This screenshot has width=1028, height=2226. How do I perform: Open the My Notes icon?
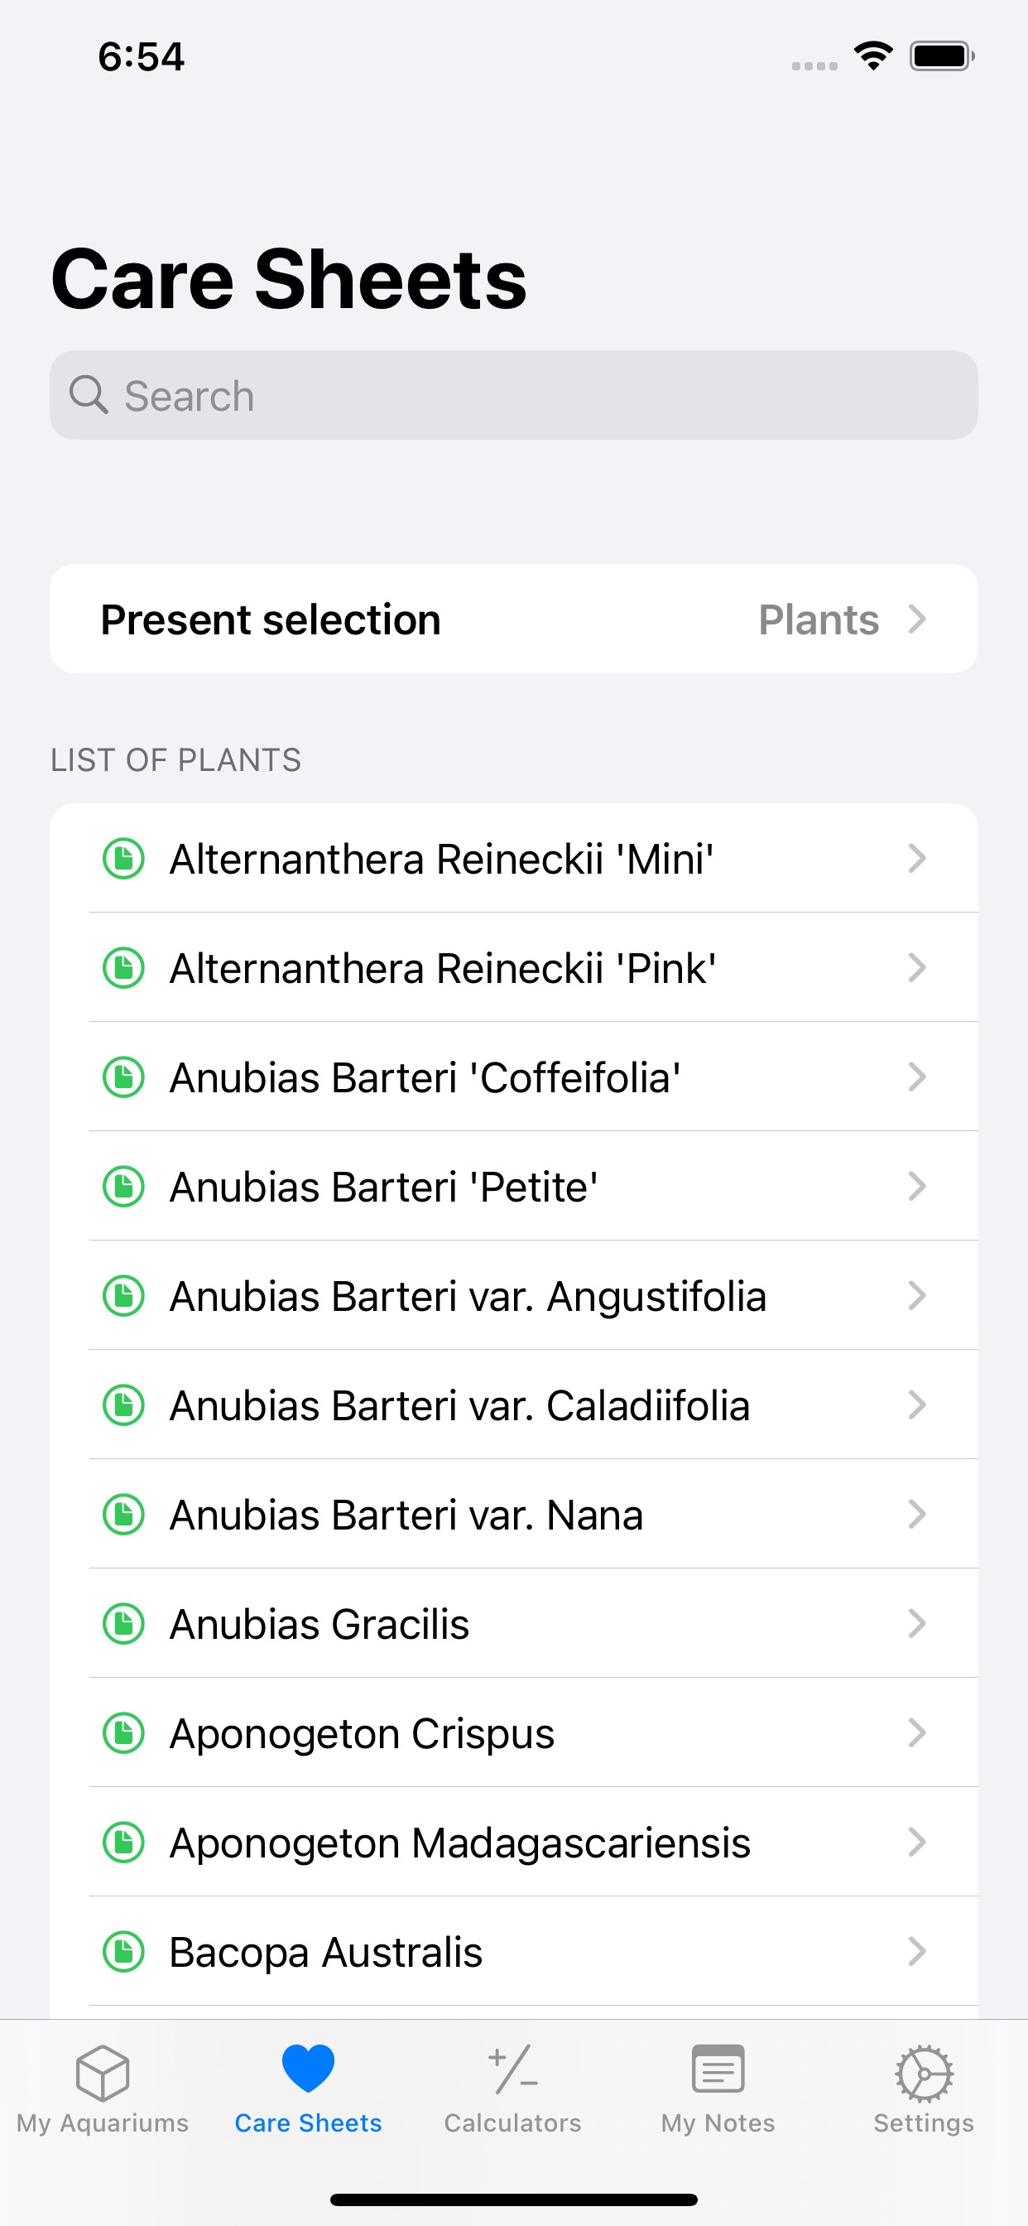click(718, 2069)
